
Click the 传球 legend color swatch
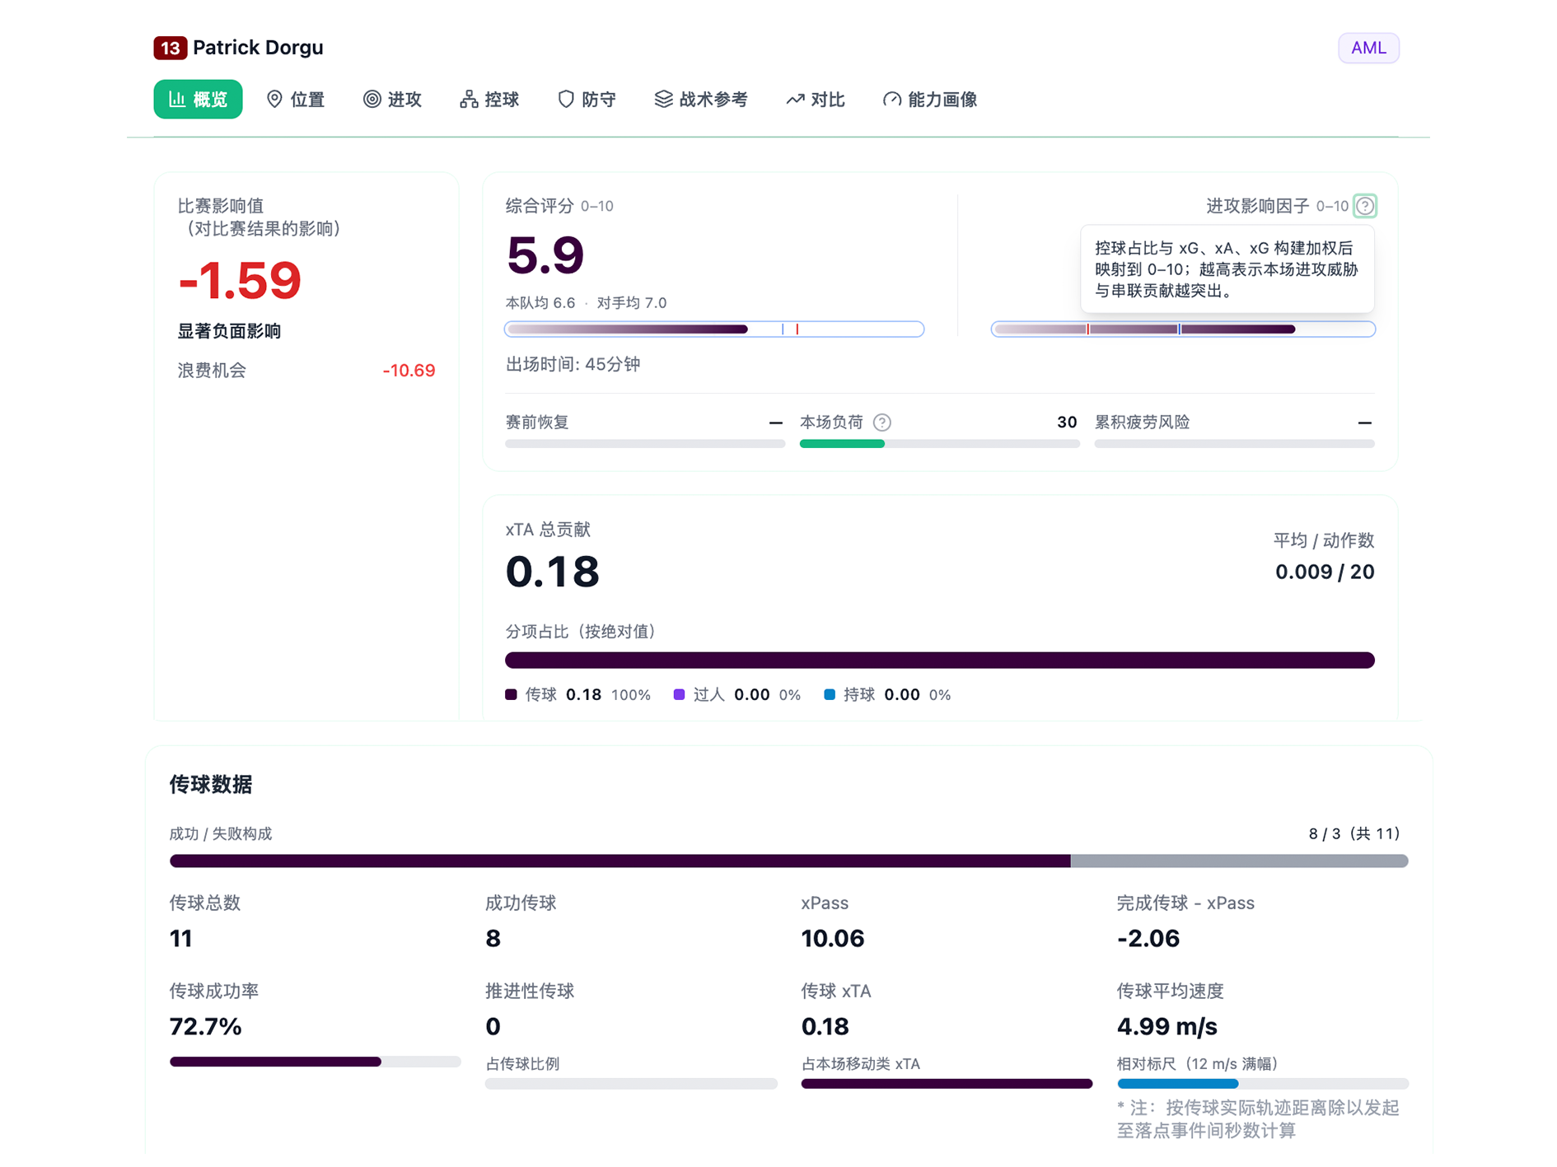point(511,695)
